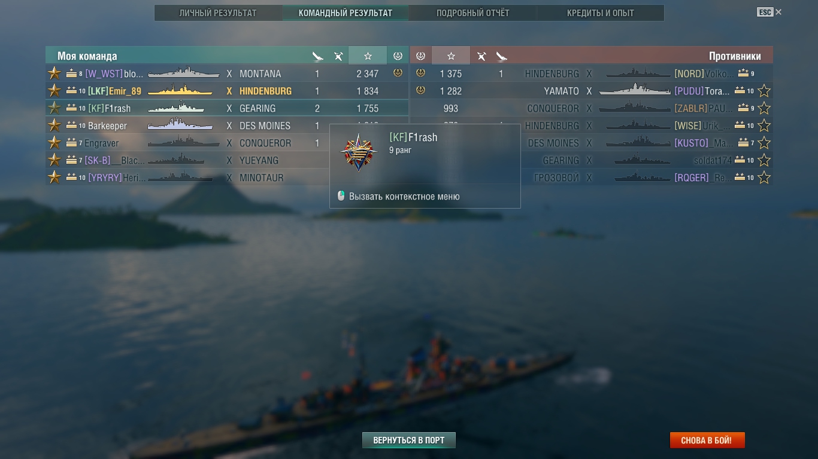818x459 pixels.
Task: Return to port with Вернуться в порт
Action: pyautogui.click(x=409, y=440)
